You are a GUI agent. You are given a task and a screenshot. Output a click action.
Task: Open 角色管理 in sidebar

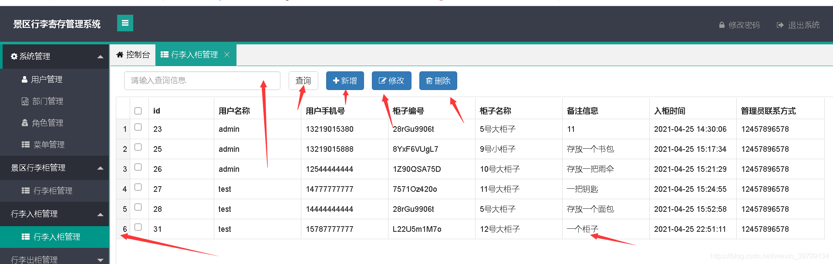click(54, 123)
